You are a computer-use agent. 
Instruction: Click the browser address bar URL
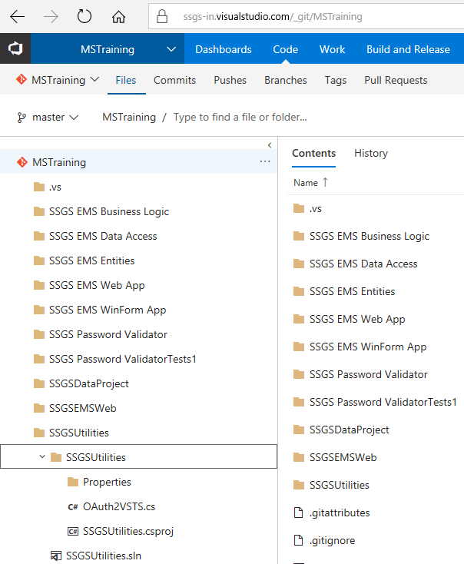click(273, 17)
